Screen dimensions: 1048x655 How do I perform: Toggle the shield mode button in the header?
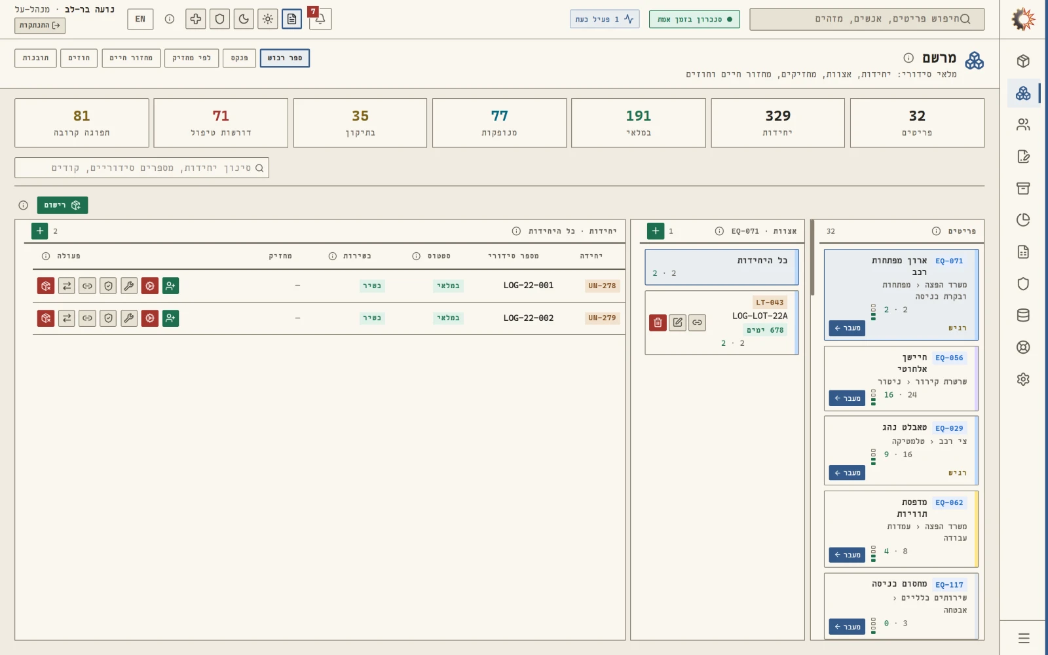pos(219,19)
